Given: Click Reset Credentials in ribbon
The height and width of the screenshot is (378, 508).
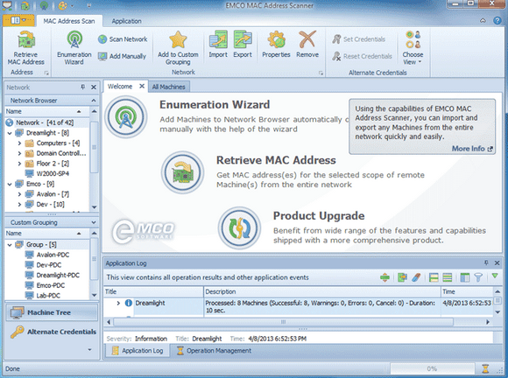Looking at the screenshot, I should (x=362, y=56).
